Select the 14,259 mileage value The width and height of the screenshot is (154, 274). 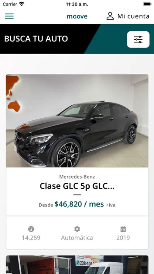tap(31, 238)
